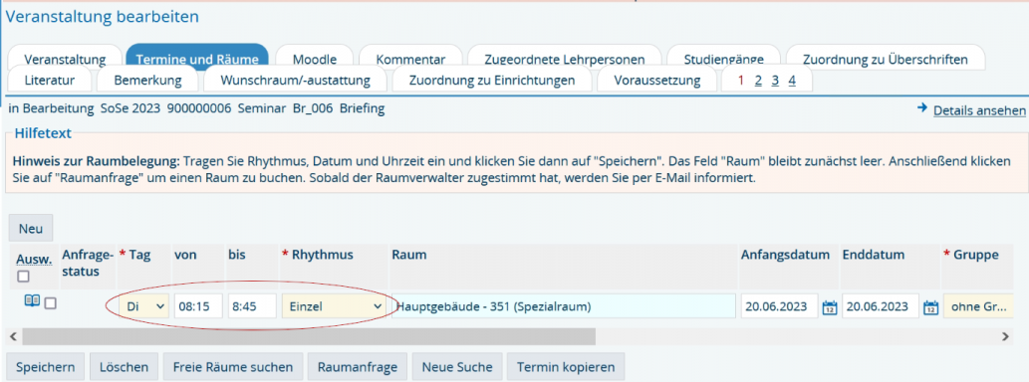Click the scrollbar left arrow
Image resolution: width=1029 pixels, height=382 pixels.
tap(13, 336)
